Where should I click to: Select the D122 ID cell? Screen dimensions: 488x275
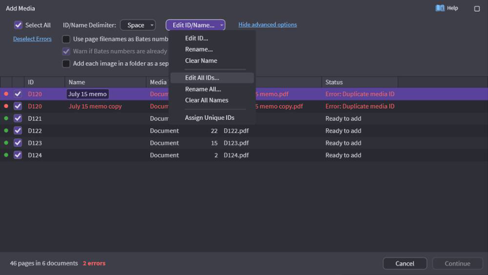click(35, 130)
